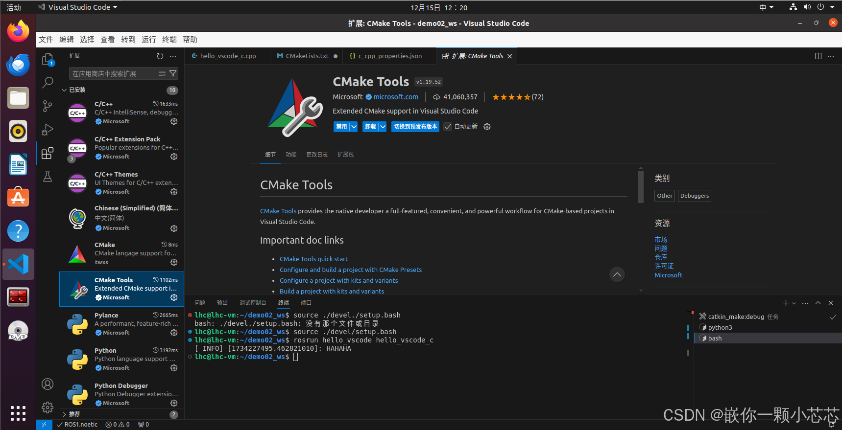Toggle the auto update checkbox
Viewport: 842px width, 430px height.
[448, 127]
